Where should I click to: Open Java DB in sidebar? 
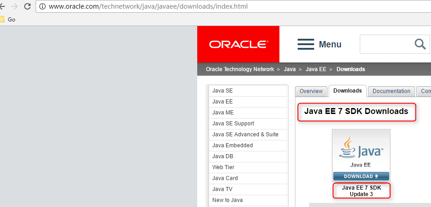(x=247, y=156)
